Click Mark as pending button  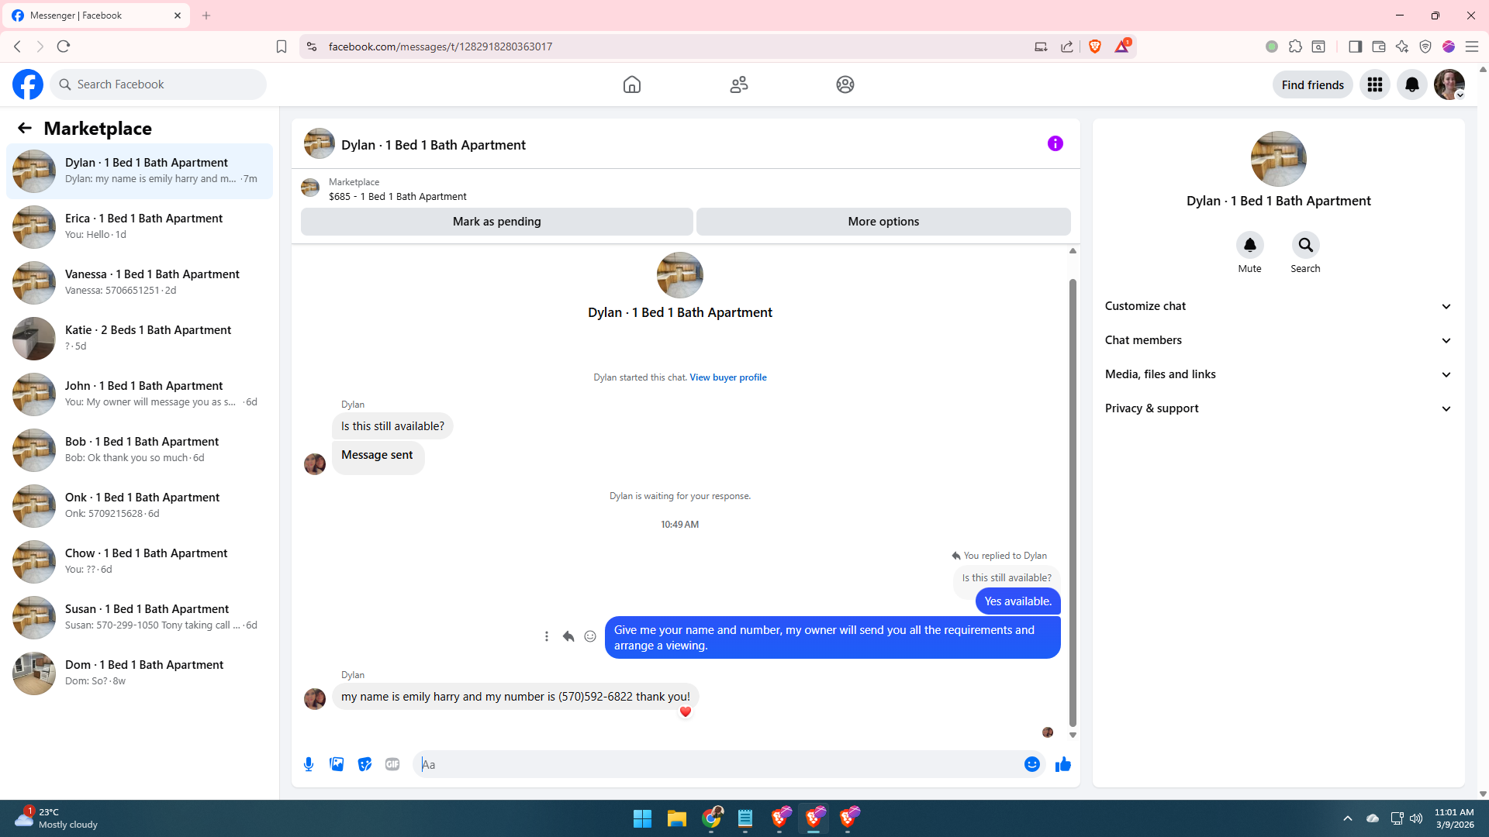tap(496, 222)
